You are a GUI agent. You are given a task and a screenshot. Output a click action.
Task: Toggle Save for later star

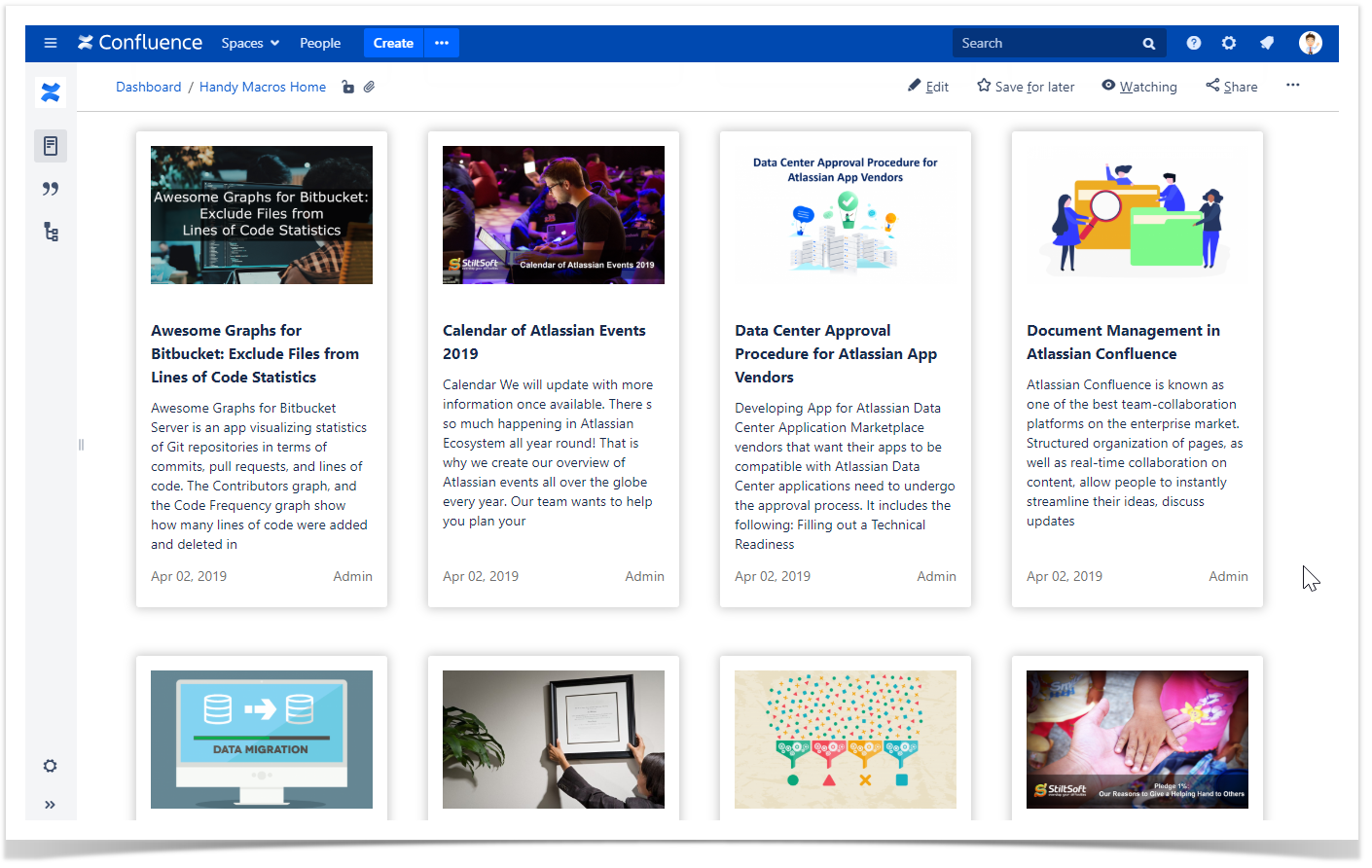coord(1026,86)
